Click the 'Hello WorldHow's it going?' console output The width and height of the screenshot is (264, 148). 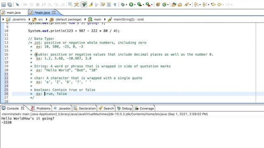coord(28,118)
